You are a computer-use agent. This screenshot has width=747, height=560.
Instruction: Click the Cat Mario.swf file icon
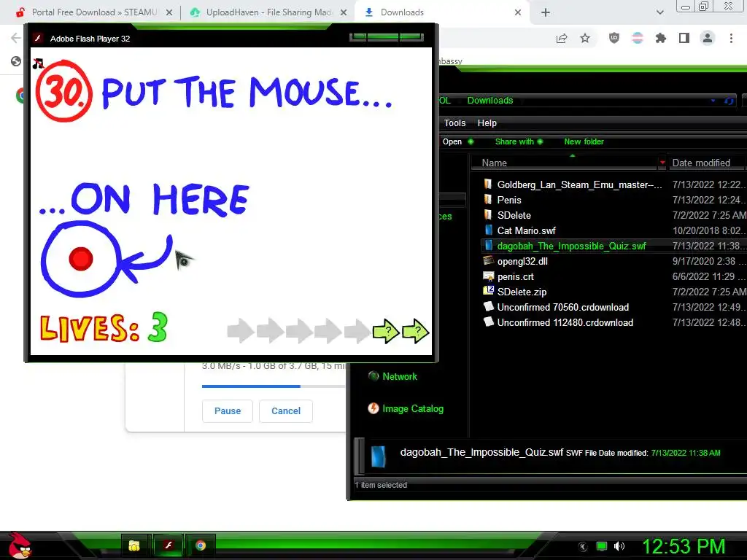pos(488,230)
